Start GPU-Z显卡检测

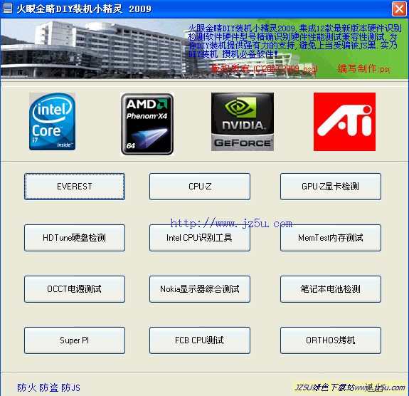click(331, 187)
